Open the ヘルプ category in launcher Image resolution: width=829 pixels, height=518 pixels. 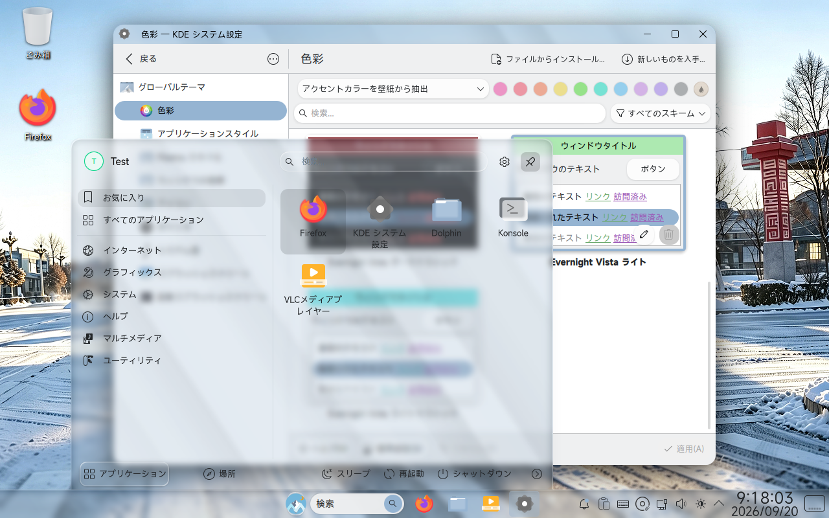(172, 316)
